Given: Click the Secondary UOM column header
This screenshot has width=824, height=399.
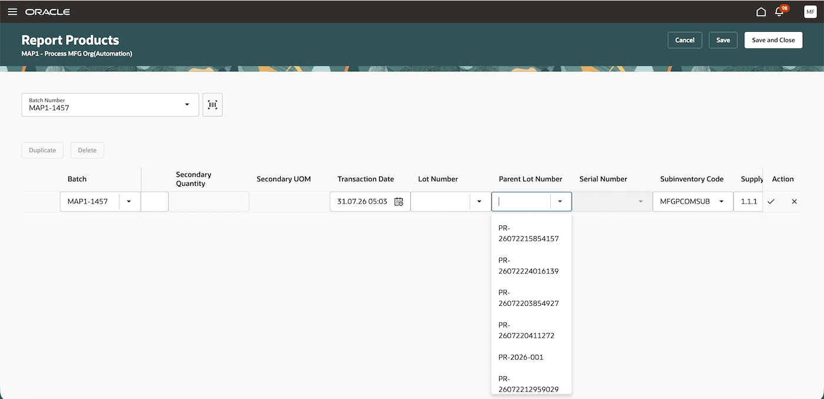Looking at the screenshot, I should [284, 179].
